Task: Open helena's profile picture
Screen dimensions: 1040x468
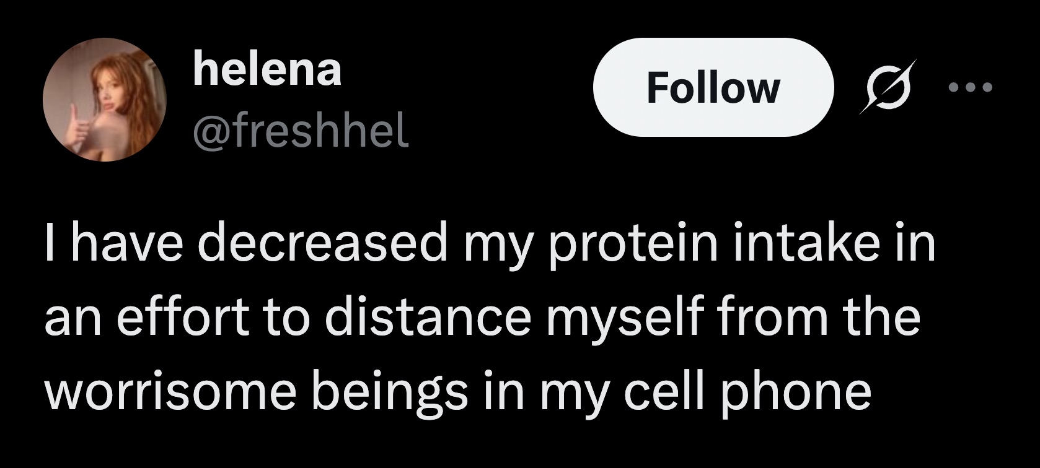Action: (x=104, y=100)
